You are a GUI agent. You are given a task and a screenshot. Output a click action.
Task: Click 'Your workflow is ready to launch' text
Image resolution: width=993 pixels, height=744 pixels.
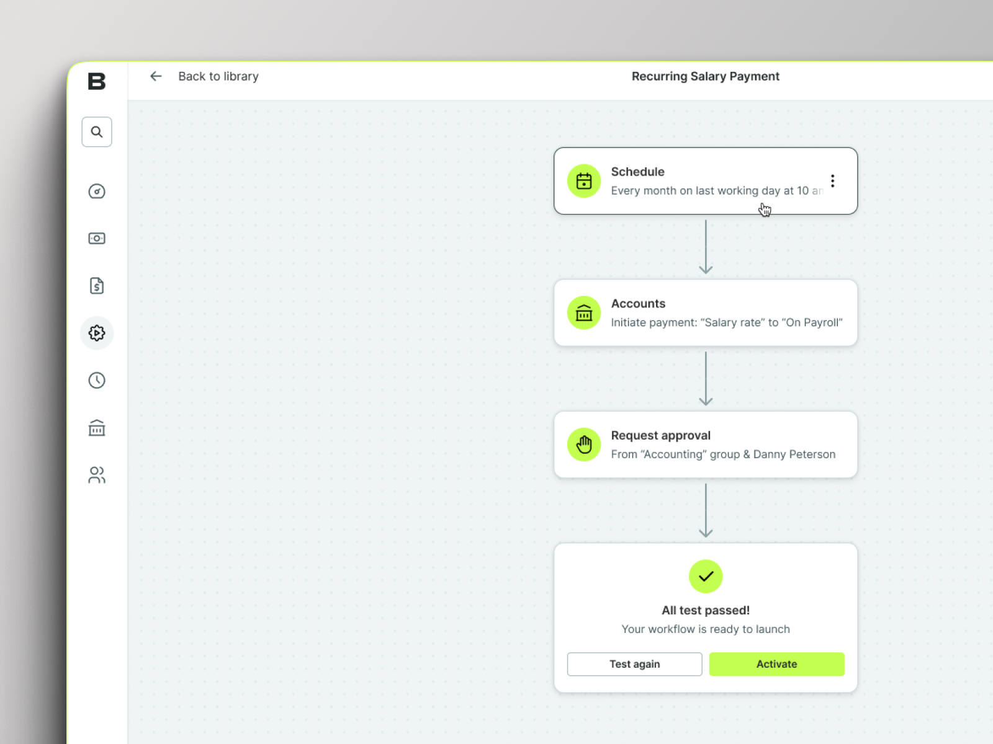(706, 629)
